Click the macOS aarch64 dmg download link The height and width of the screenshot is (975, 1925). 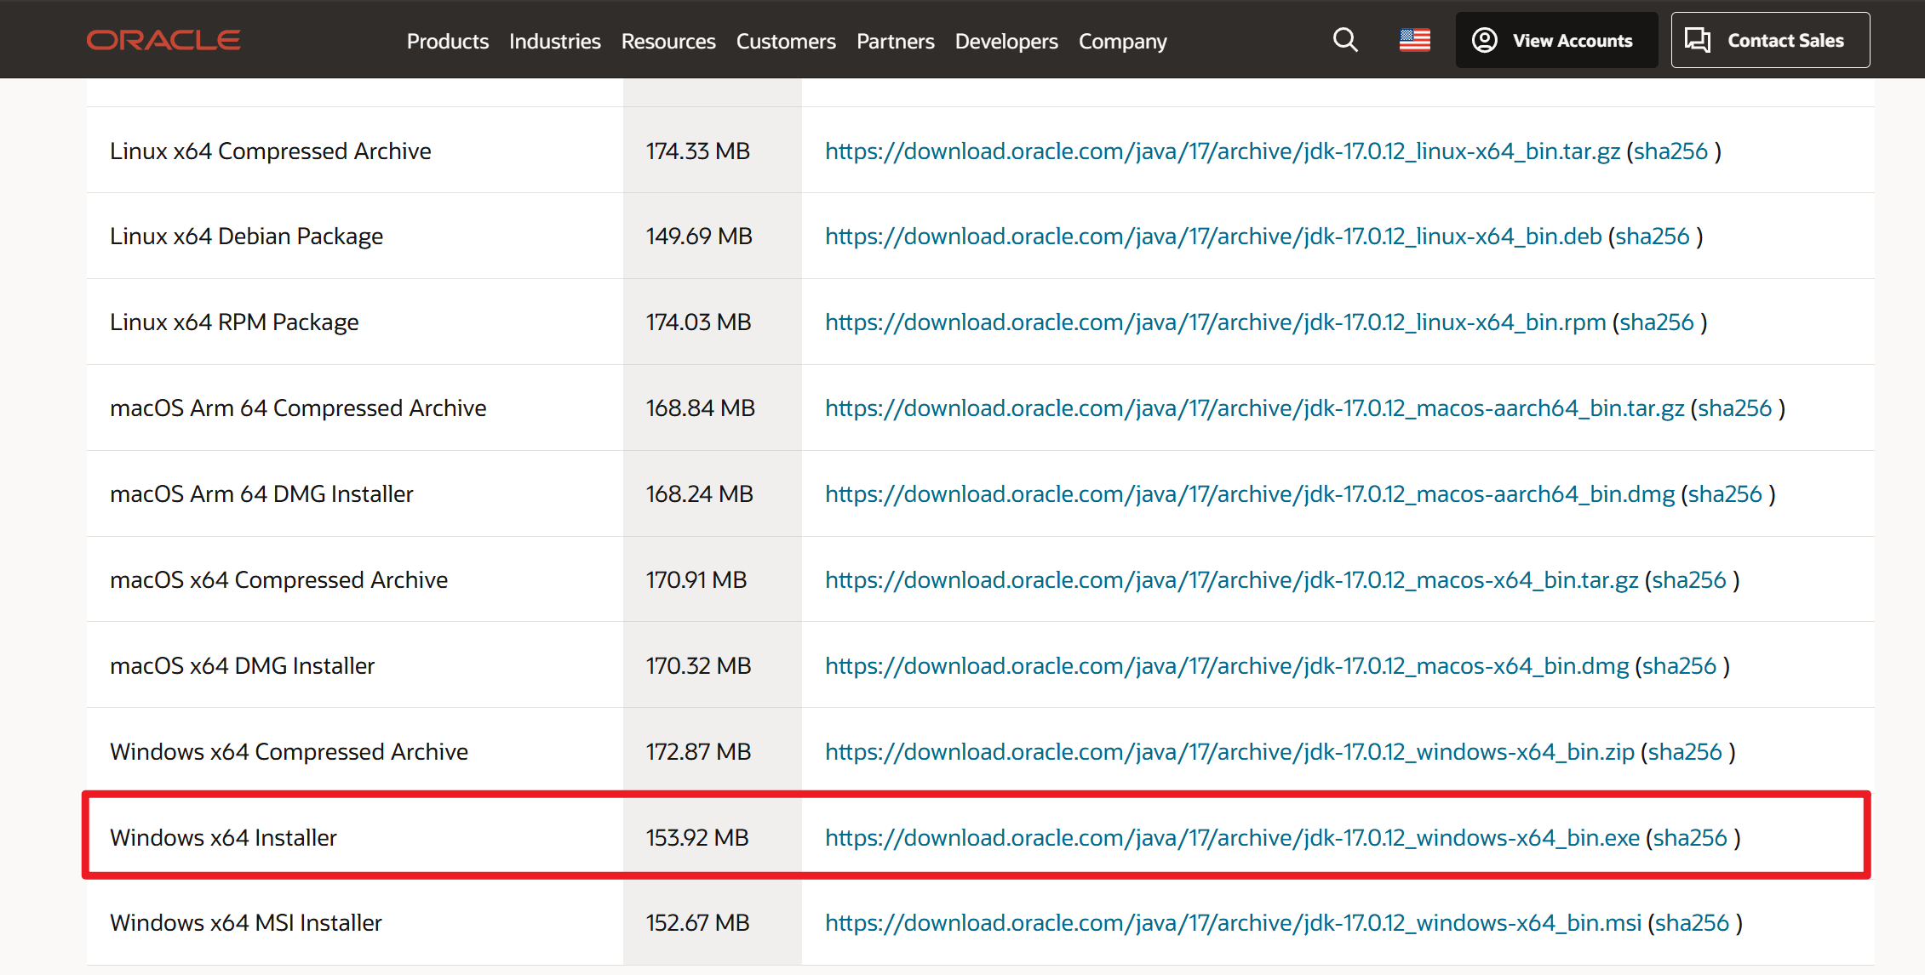(1249, 494)
